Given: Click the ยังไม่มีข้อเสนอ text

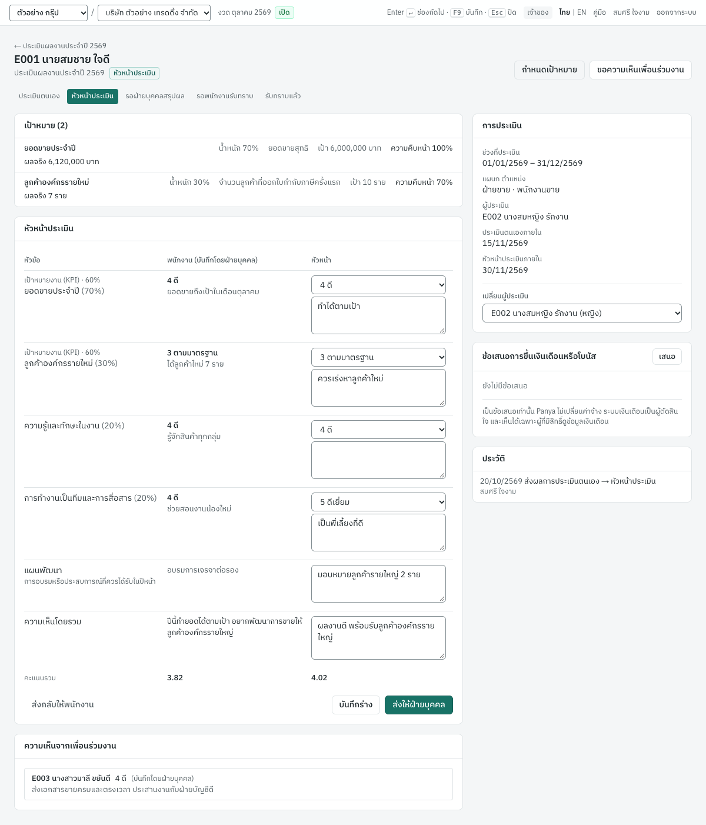Looking at the screenshot, I should click(x=505, y=386).
